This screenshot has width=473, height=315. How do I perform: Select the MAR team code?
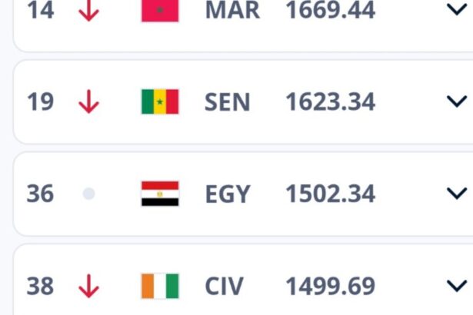tap(232, 10)
